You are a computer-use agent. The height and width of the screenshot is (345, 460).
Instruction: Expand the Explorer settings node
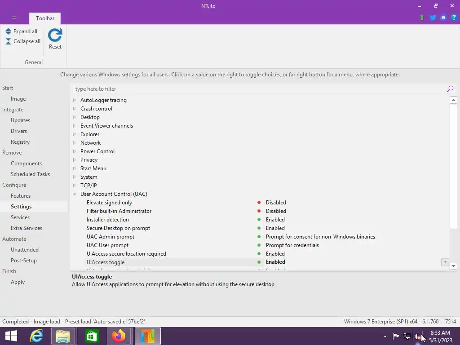(x=75, y=134)
